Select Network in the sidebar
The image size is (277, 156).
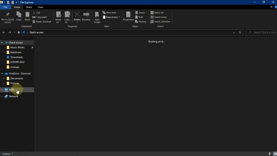click(13, 96)
